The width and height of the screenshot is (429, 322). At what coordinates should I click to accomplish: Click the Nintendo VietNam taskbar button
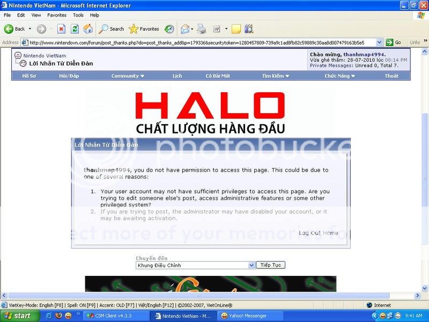(183, 316)
